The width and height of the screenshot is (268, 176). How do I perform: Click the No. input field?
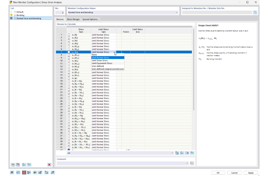[60, 12]
